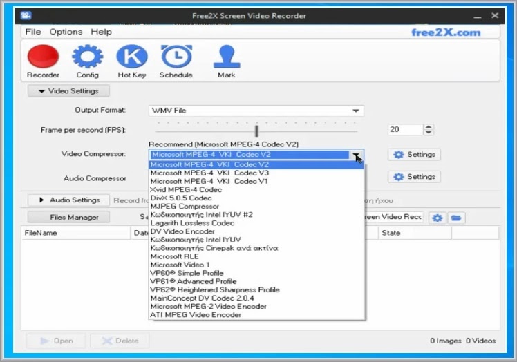Select Lagarith Lossless Codec
Viewport: 517px width, 362px height.
(x=256, y=223)
